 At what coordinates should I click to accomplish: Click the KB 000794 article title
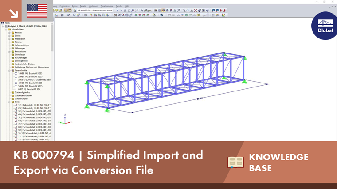point(108,163)
